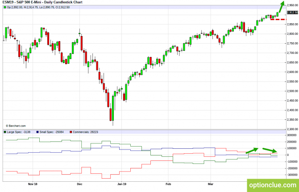The image size is (299, 192).
Task: Select the Lo:2,890.75 low value text
Action: coord(46,8)
